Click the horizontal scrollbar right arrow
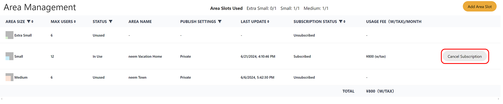 [x=499, y=99]
